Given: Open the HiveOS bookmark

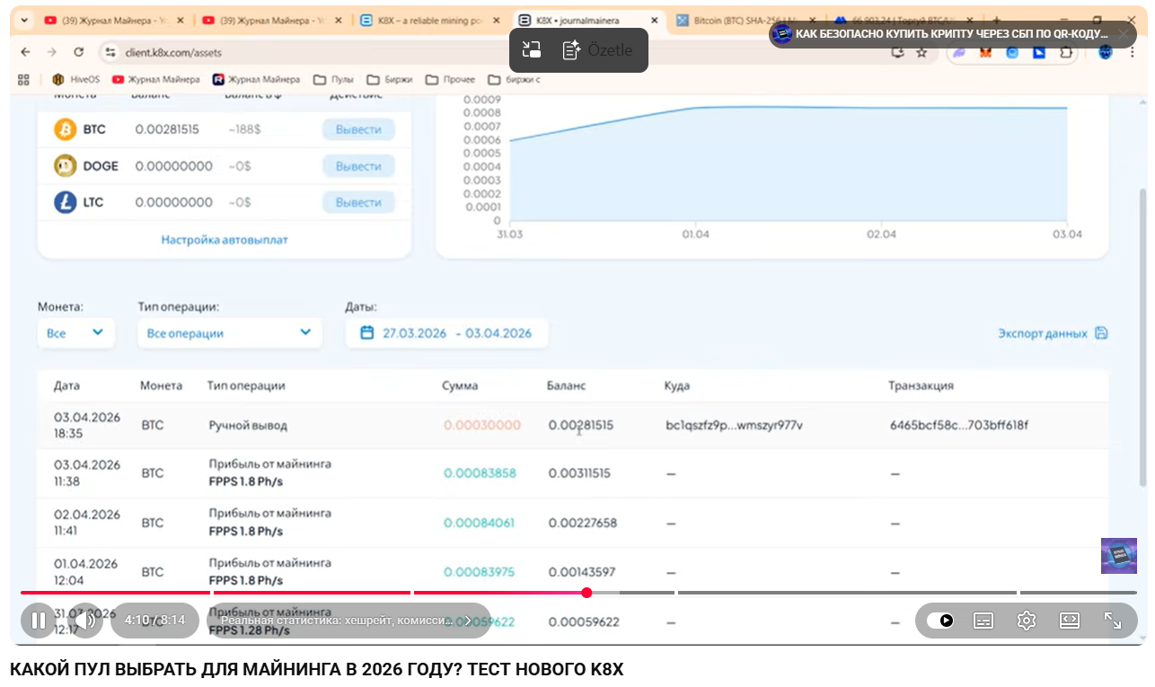Looking at the screenshot, I should [x=75, y=80].
